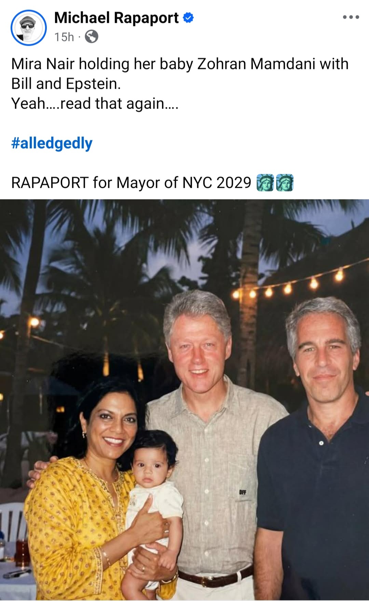Tap the brown belt buckle in the photo

click(x=207, y=581)
